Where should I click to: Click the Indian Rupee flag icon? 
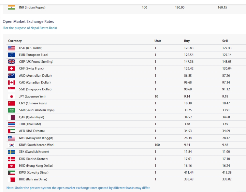tap(12, 7)
